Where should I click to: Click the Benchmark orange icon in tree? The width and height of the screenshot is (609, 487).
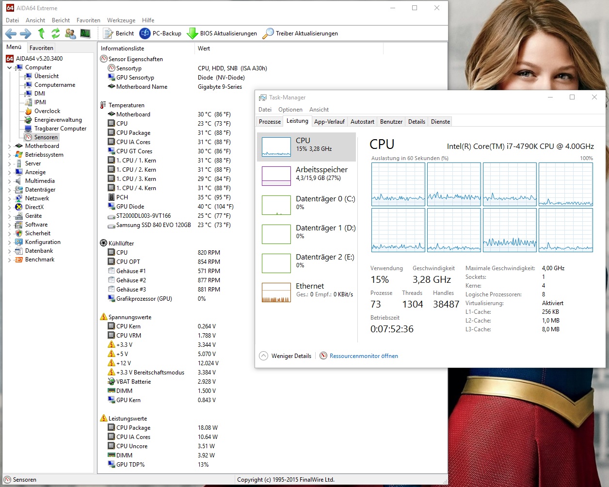point(19,260)
